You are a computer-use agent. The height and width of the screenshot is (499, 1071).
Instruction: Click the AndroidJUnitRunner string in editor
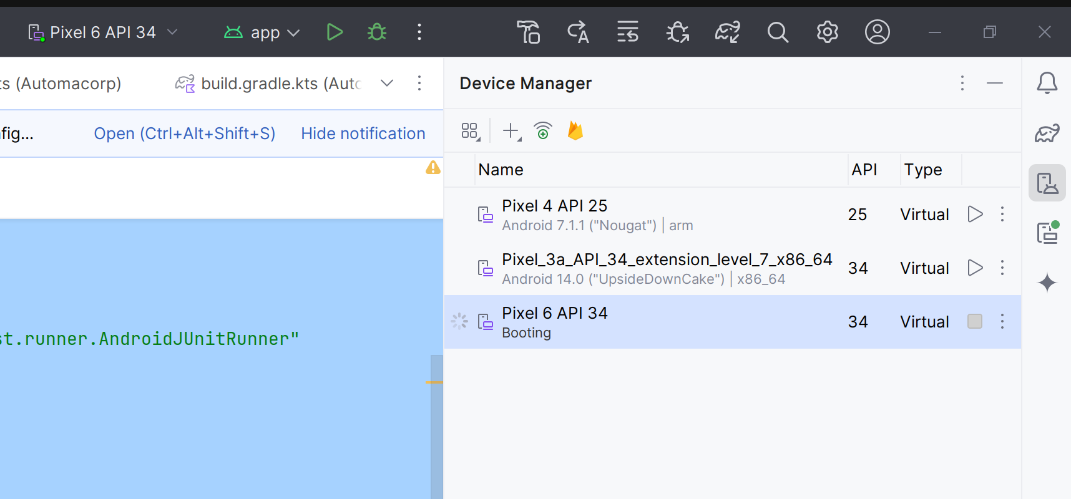coord(150,339)
